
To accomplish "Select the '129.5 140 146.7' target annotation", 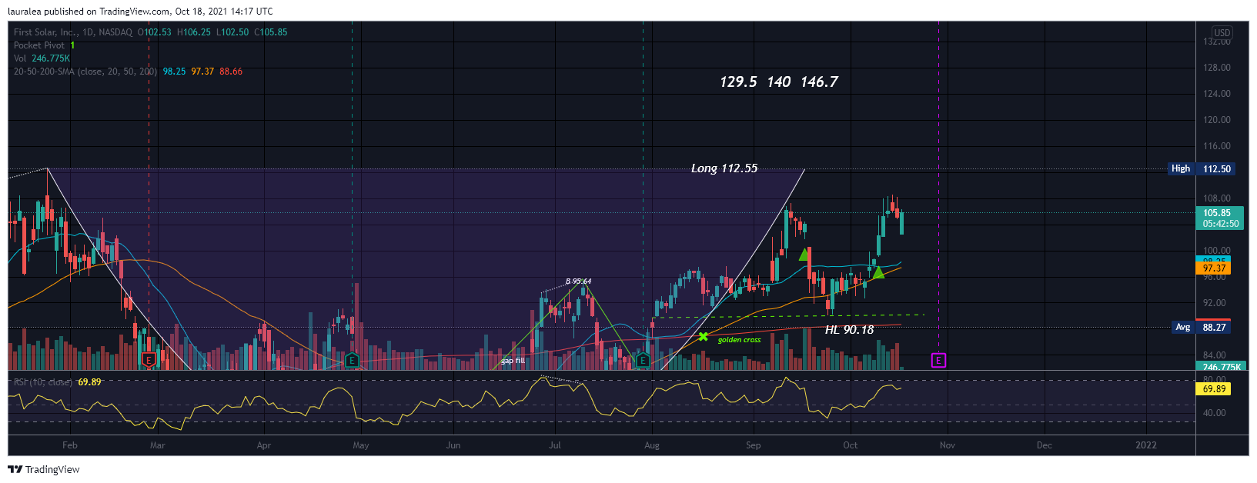I will [779, 82].
